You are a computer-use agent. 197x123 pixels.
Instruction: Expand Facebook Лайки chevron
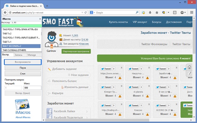pyautogui.click(x=87, y=111)
